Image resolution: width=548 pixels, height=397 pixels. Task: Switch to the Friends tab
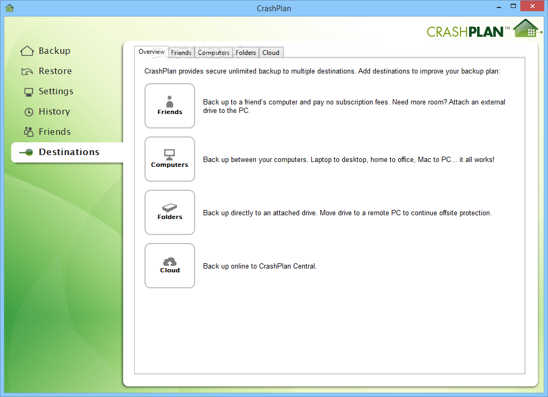coord(181,52)
